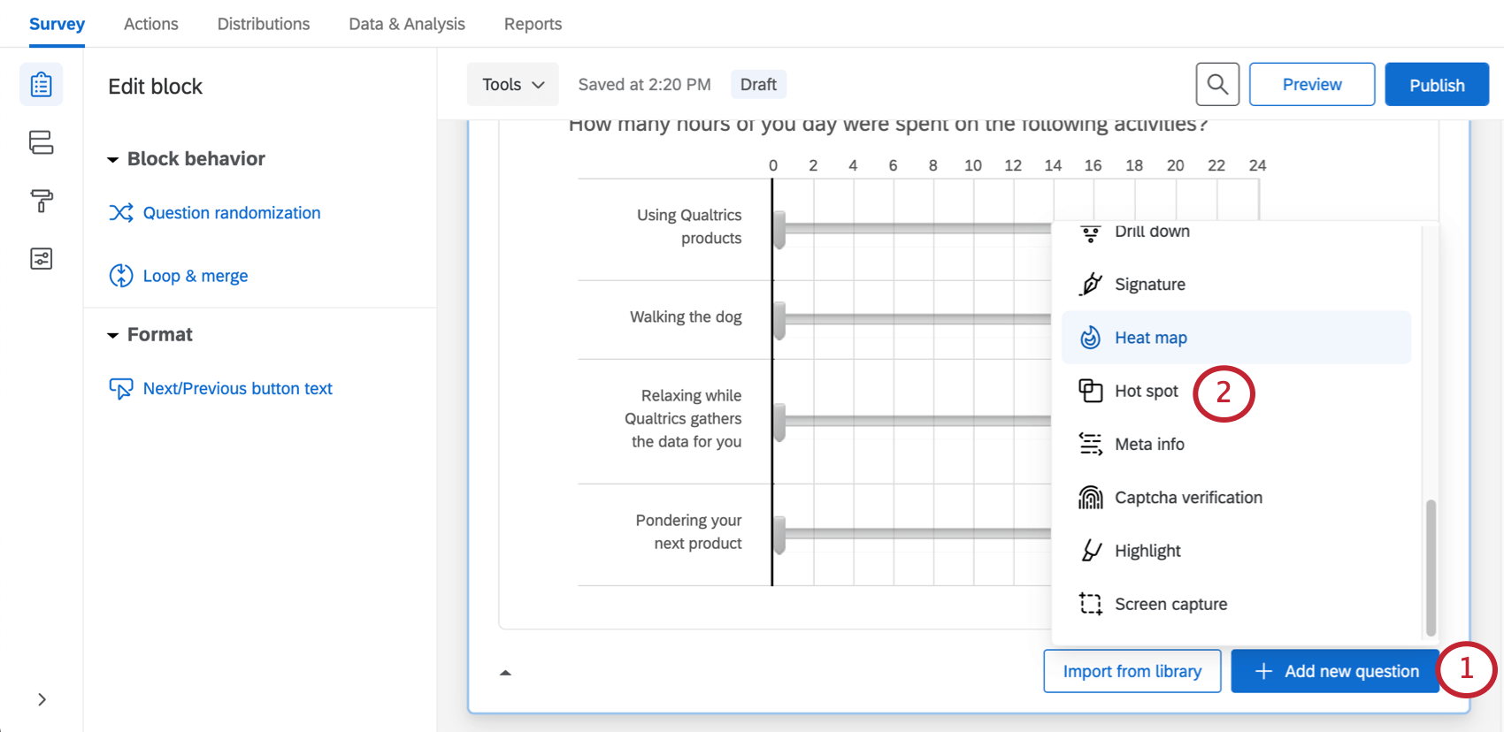
Task: Collapse the block using the bottom arrow
Action: point(505,673)
